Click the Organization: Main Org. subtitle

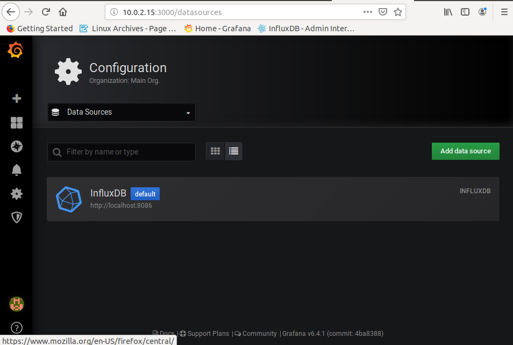pos(124,81)
